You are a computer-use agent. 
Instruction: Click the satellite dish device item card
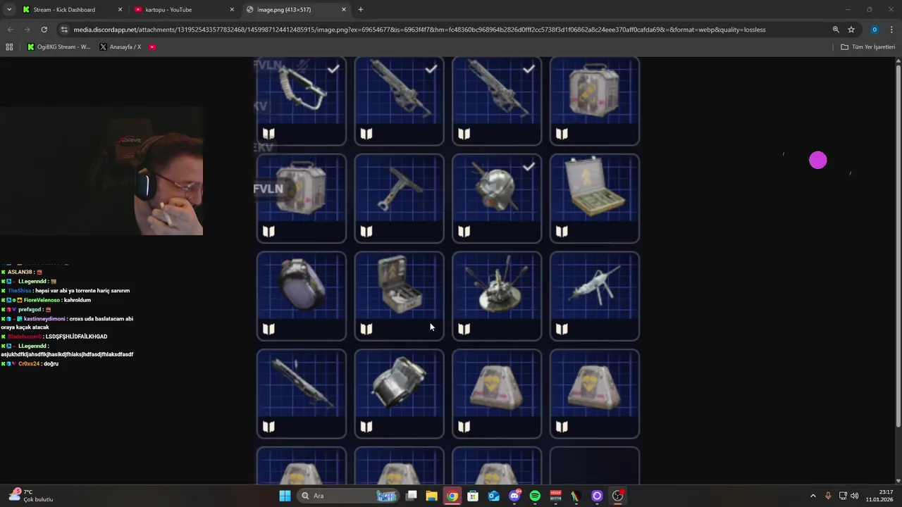tap(497, 296)
